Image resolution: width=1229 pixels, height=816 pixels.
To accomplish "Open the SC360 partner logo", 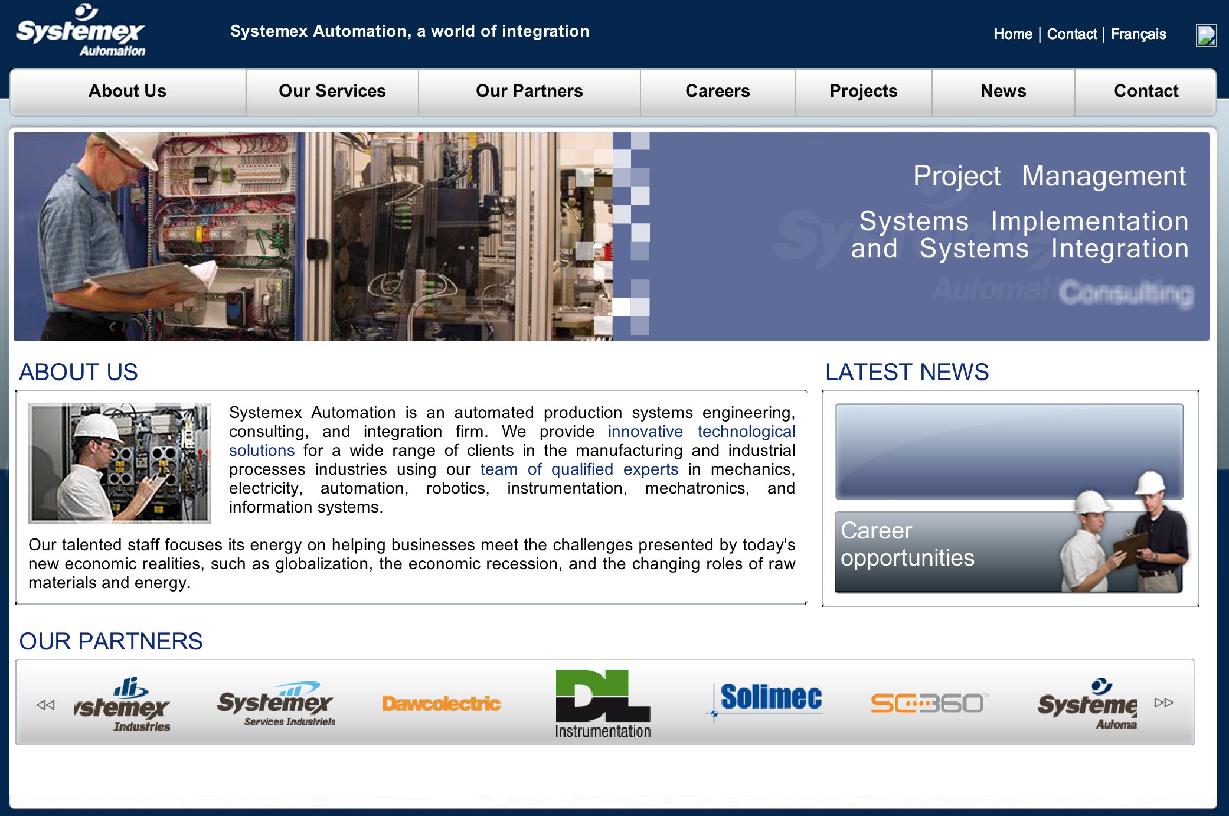I will 929,703.
